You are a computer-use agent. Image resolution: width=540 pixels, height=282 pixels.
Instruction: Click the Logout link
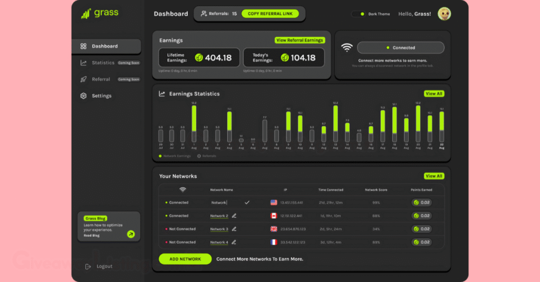pos(104,267)
